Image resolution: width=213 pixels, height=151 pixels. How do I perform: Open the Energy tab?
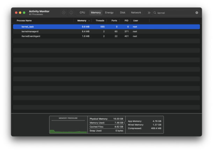point(109,13)
